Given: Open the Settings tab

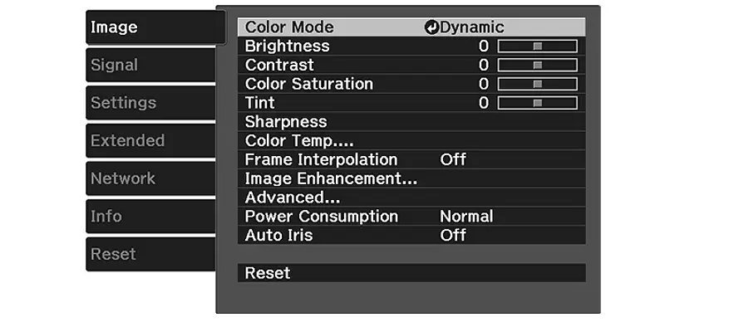Looking at the screenshot, I should 150,103.
